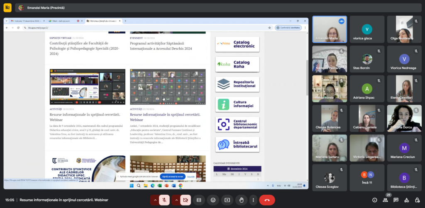
Task: Open the Primo Catalog electronic link
Action: 237,44
